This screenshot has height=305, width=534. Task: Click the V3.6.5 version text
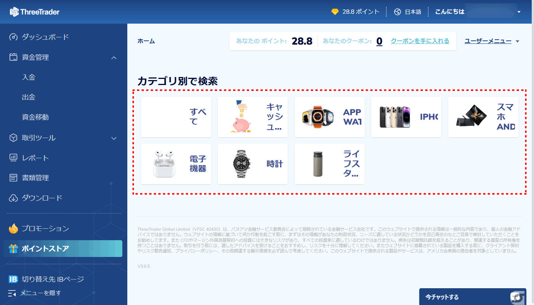[144, 266]
